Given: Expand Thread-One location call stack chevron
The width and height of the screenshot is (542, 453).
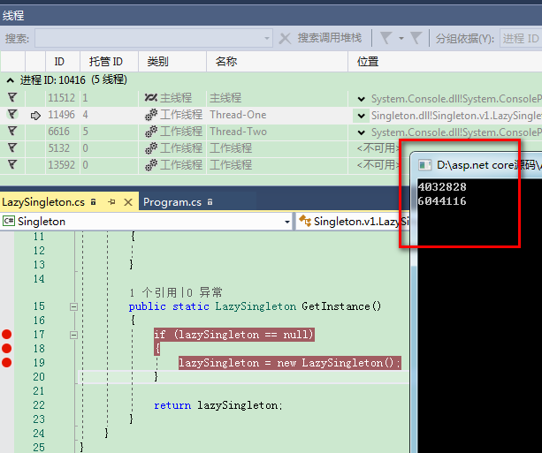Looking at the screenshot, I should point(362,116).
